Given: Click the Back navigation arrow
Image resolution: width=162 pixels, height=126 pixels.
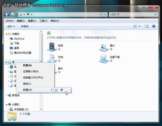Looking at the screenshot, I should coord(7,15).
